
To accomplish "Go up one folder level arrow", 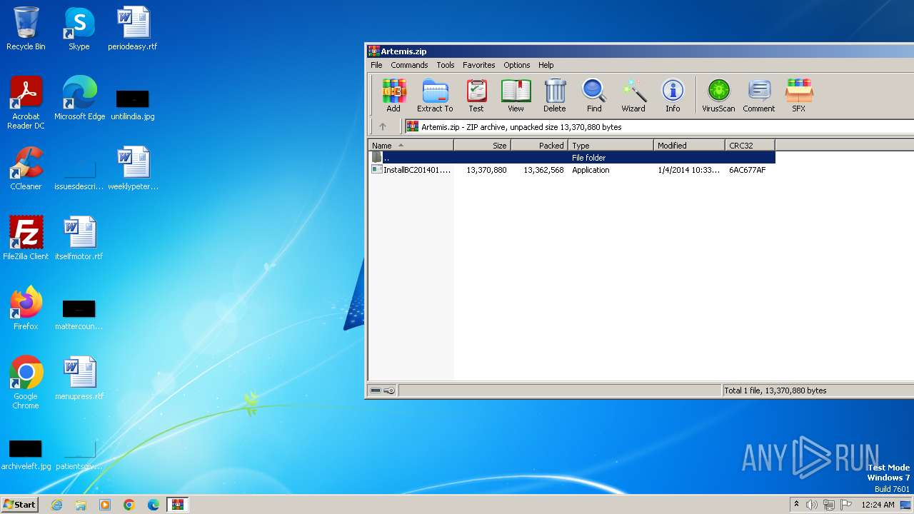I will [x=383, y=127].
